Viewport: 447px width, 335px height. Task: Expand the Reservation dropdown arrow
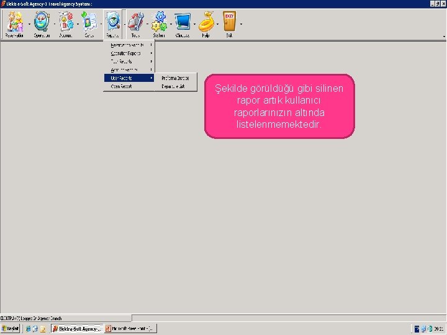tap(29, 24)
